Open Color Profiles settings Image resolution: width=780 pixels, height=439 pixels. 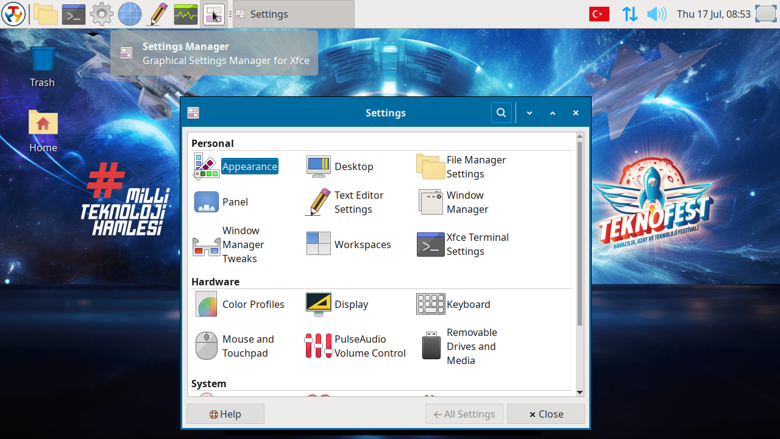coord(239,304)
